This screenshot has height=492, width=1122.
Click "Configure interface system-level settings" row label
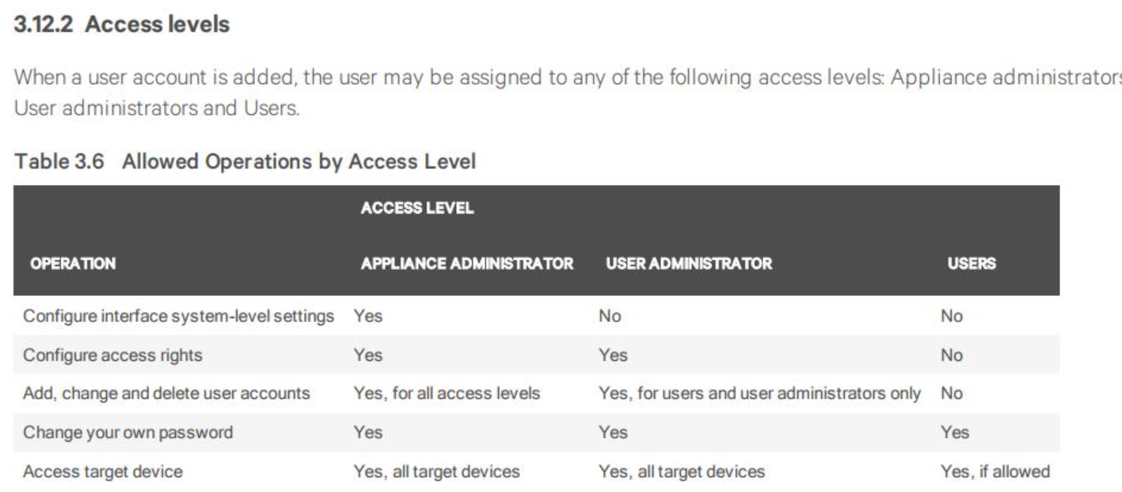click(x=179, y=316)
